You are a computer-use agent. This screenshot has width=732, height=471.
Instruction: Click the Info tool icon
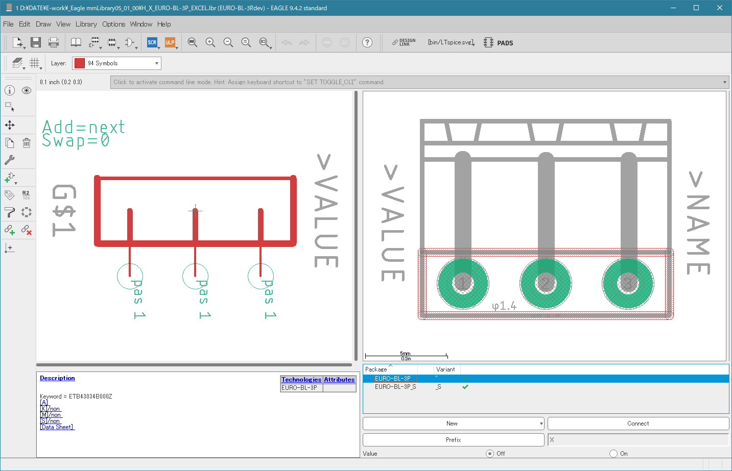tap(10, 90)
